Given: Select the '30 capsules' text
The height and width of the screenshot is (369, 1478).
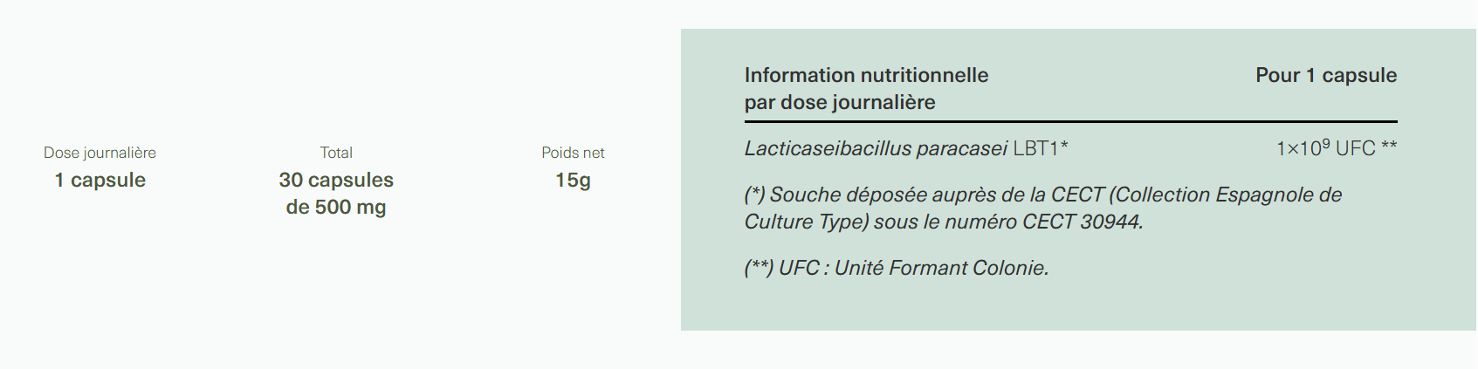Looking at the screenshot, I should [x=336, y=180].
